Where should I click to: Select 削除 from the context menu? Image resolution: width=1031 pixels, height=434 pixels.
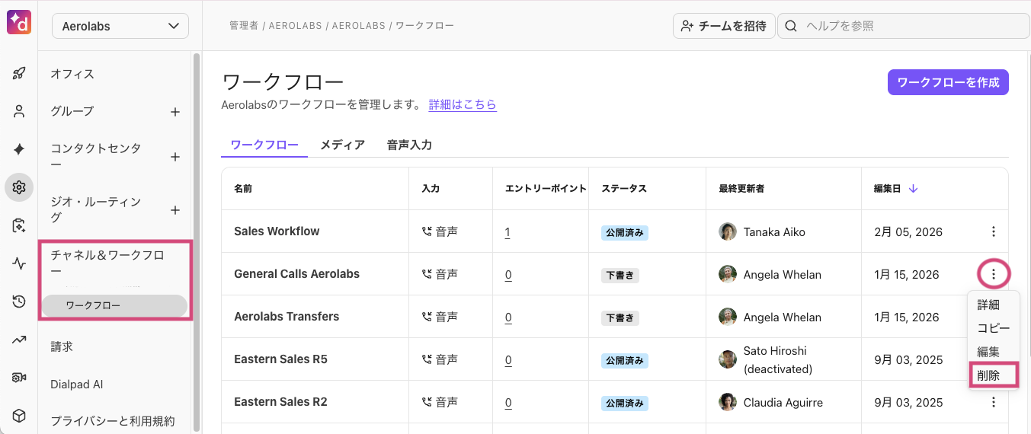coord(988,375)
